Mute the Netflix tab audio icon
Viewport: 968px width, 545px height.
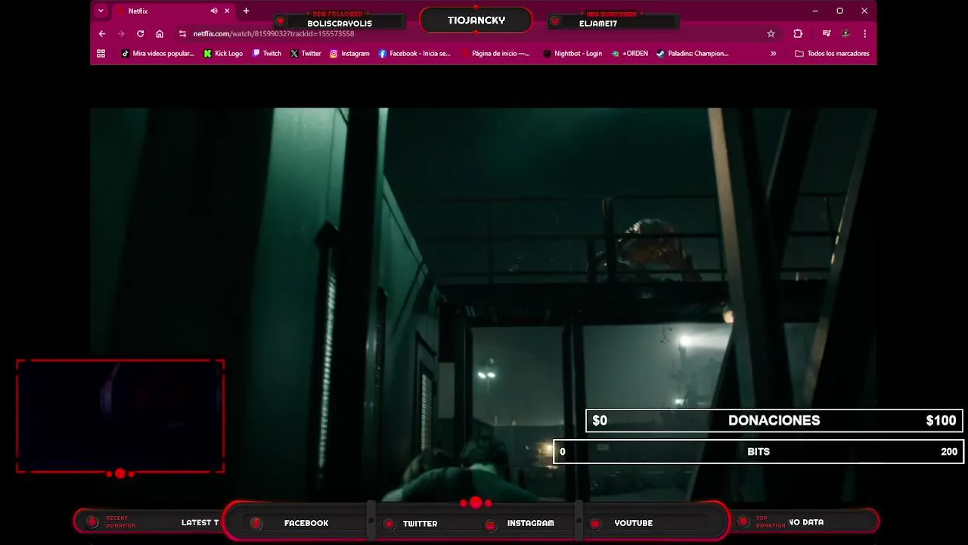coord(214,11)
